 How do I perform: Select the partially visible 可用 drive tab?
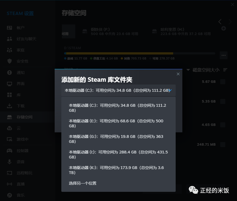[68, 31]
